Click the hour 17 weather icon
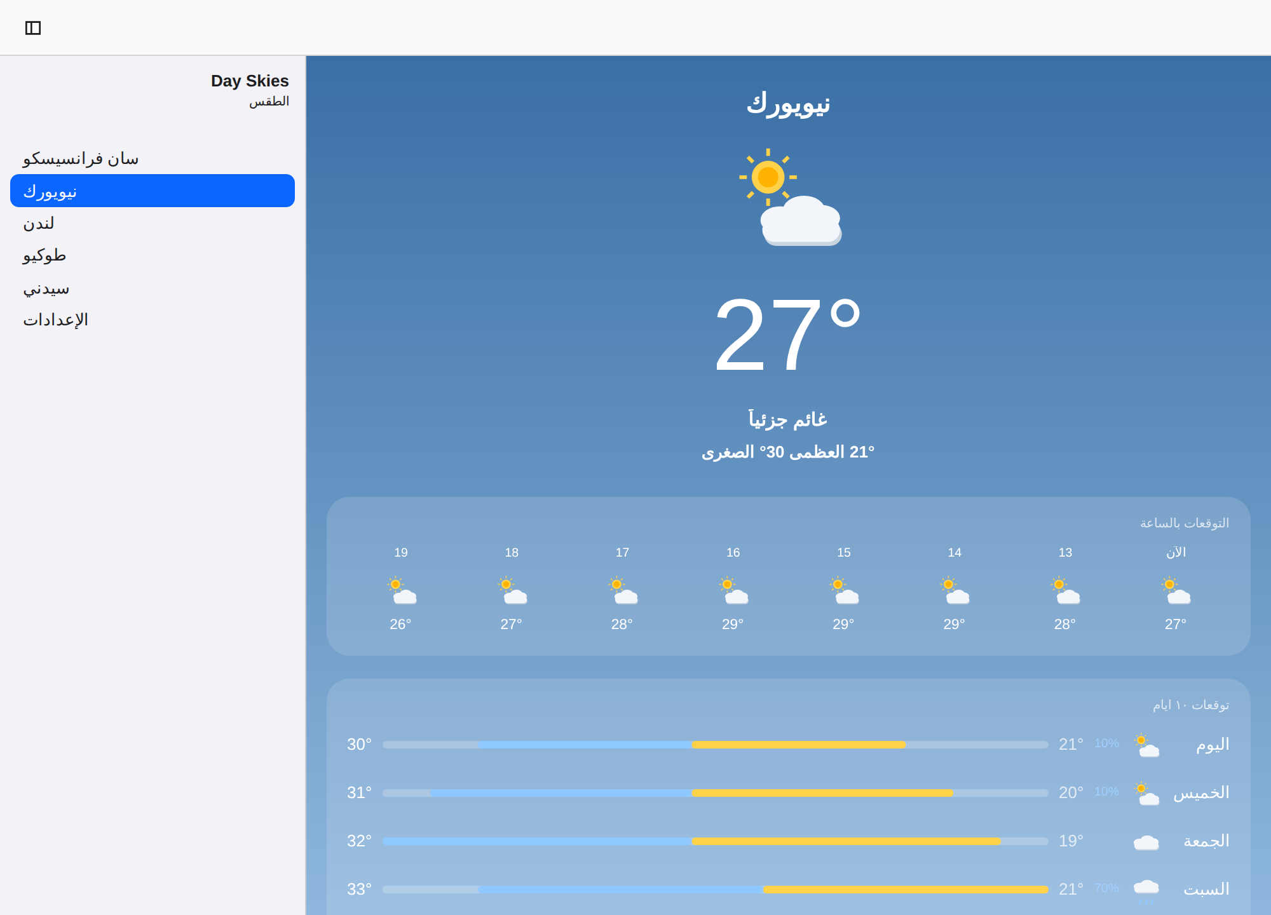The image size is (1271, 915). pos(623,590)
